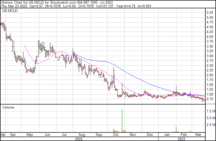
Task: Click the Dec month label on time axis
Action: tap(150, 135)
